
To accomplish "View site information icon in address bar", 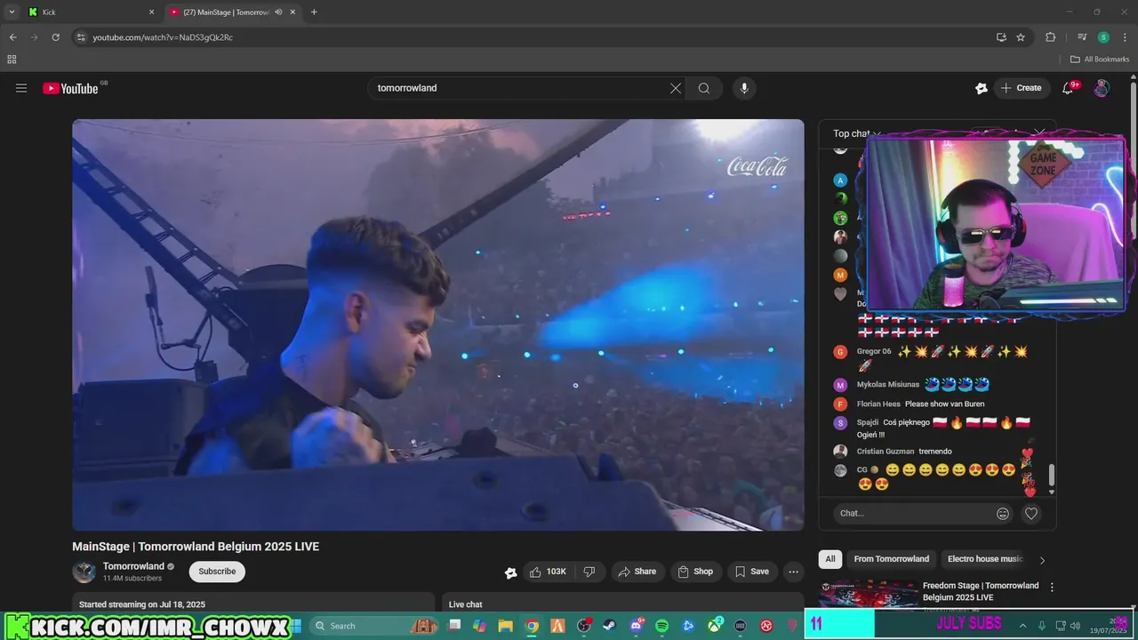I will click(x=81, y=37).
